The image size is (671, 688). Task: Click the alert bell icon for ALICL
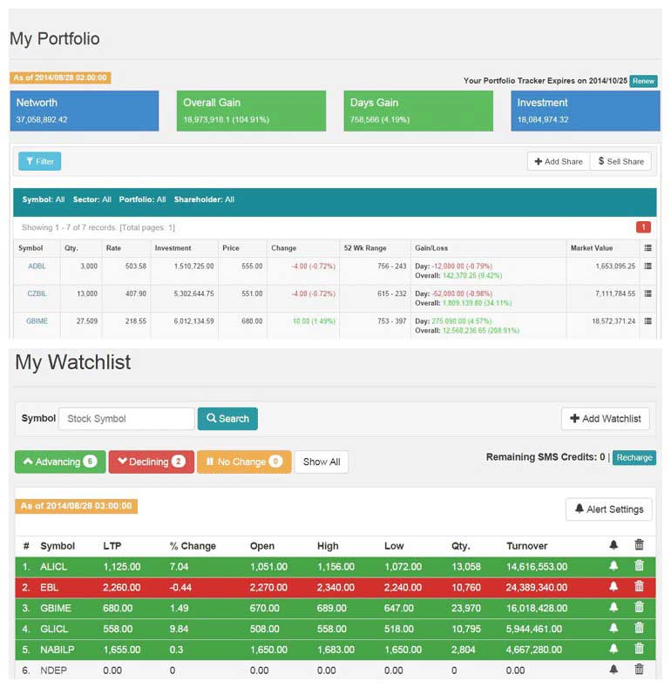613,566
